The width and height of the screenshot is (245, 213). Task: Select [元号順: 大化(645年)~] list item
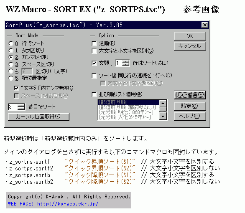click(x=129, y=117)
